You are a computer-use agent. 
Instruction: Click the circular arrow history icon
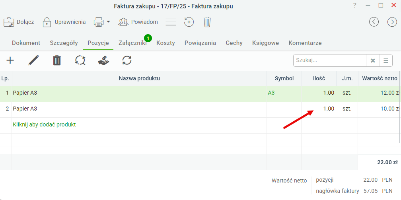[x=189, y=22]
